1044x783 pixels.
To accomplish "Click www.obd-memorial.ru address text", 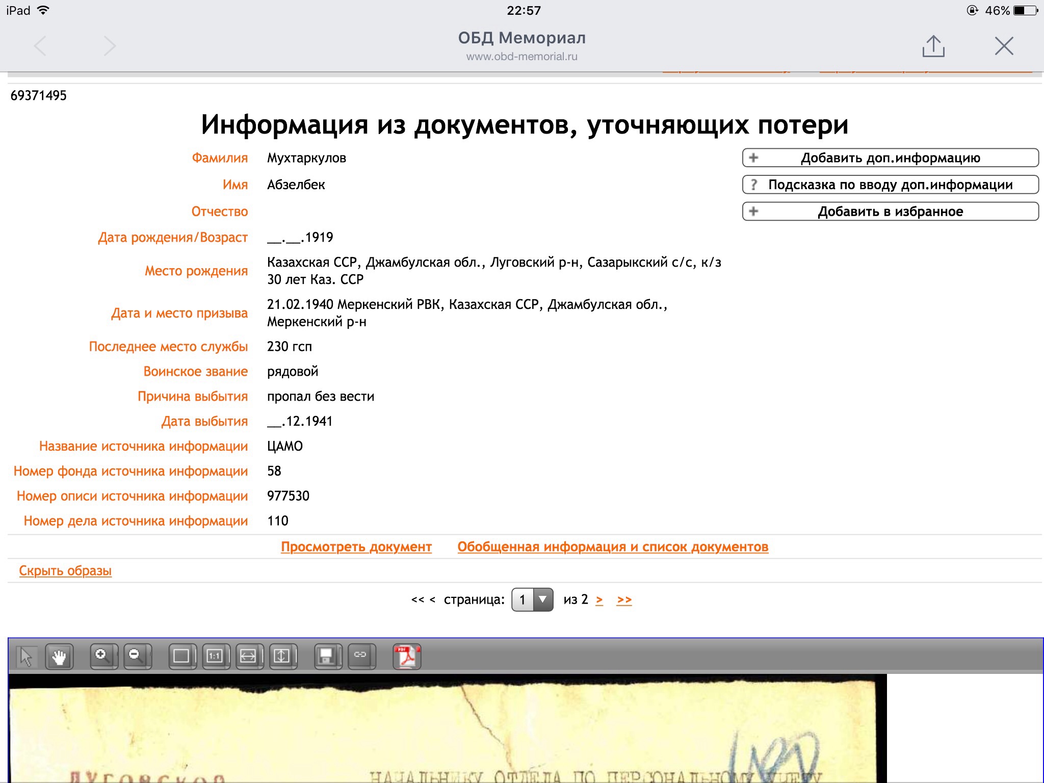I will click(x=522, y=57).
